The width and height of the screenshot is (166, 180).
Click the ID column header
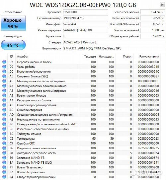pyautogui.click(x=11, y=56)
